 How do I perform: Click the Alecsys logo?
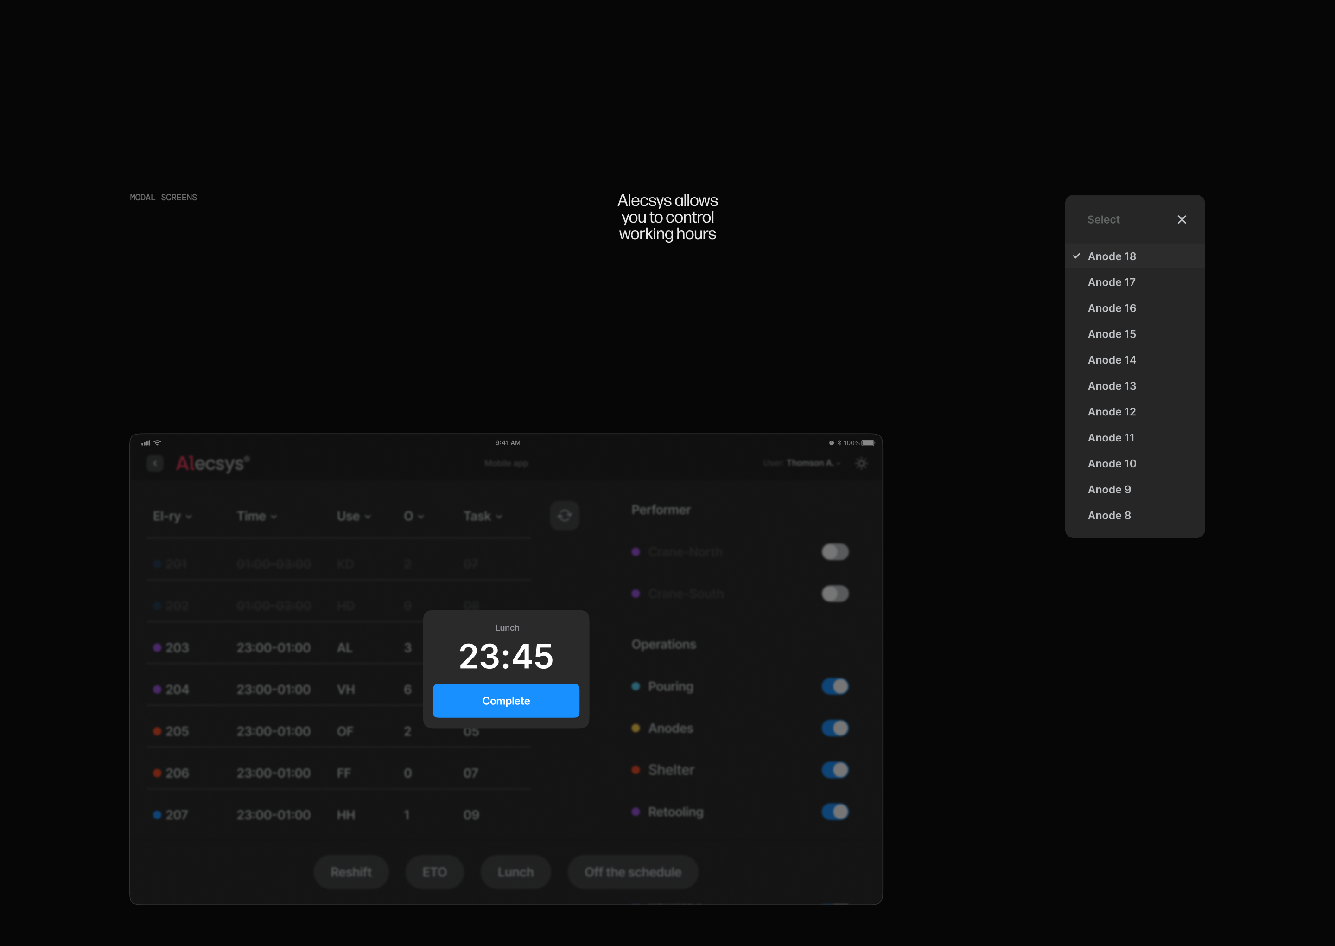[x=212, y=463]
